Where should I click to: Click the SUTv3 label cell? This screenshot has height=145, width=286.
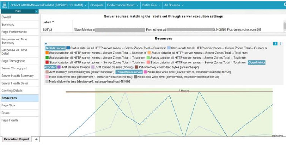(47, 29)
